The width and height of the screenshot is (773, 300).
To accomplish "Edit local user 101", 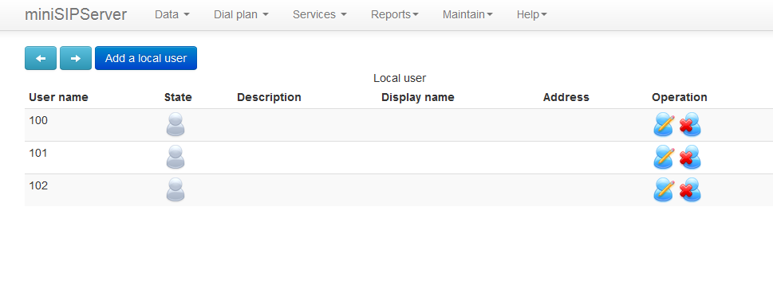I will (x=664, y=157).
